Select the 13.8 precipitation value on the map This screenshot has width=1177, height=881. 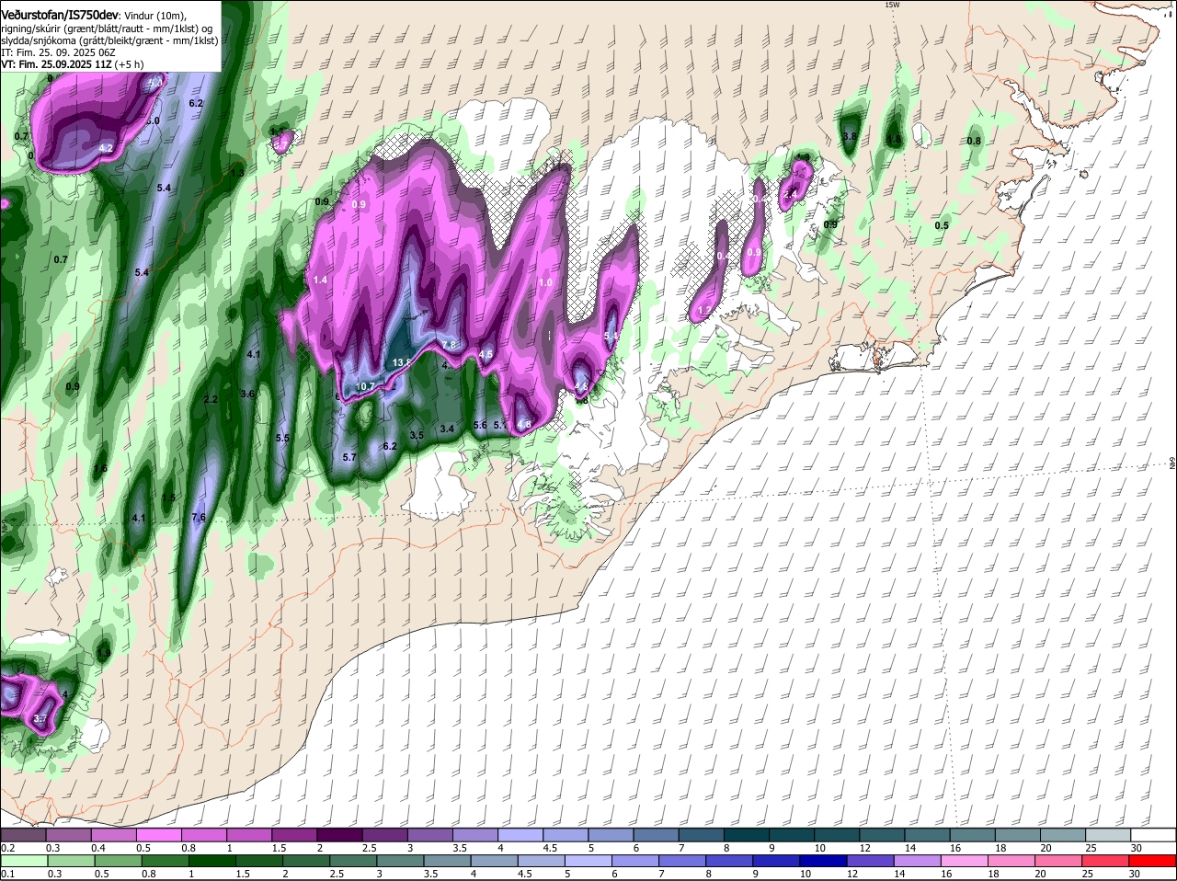coord(402,363)
